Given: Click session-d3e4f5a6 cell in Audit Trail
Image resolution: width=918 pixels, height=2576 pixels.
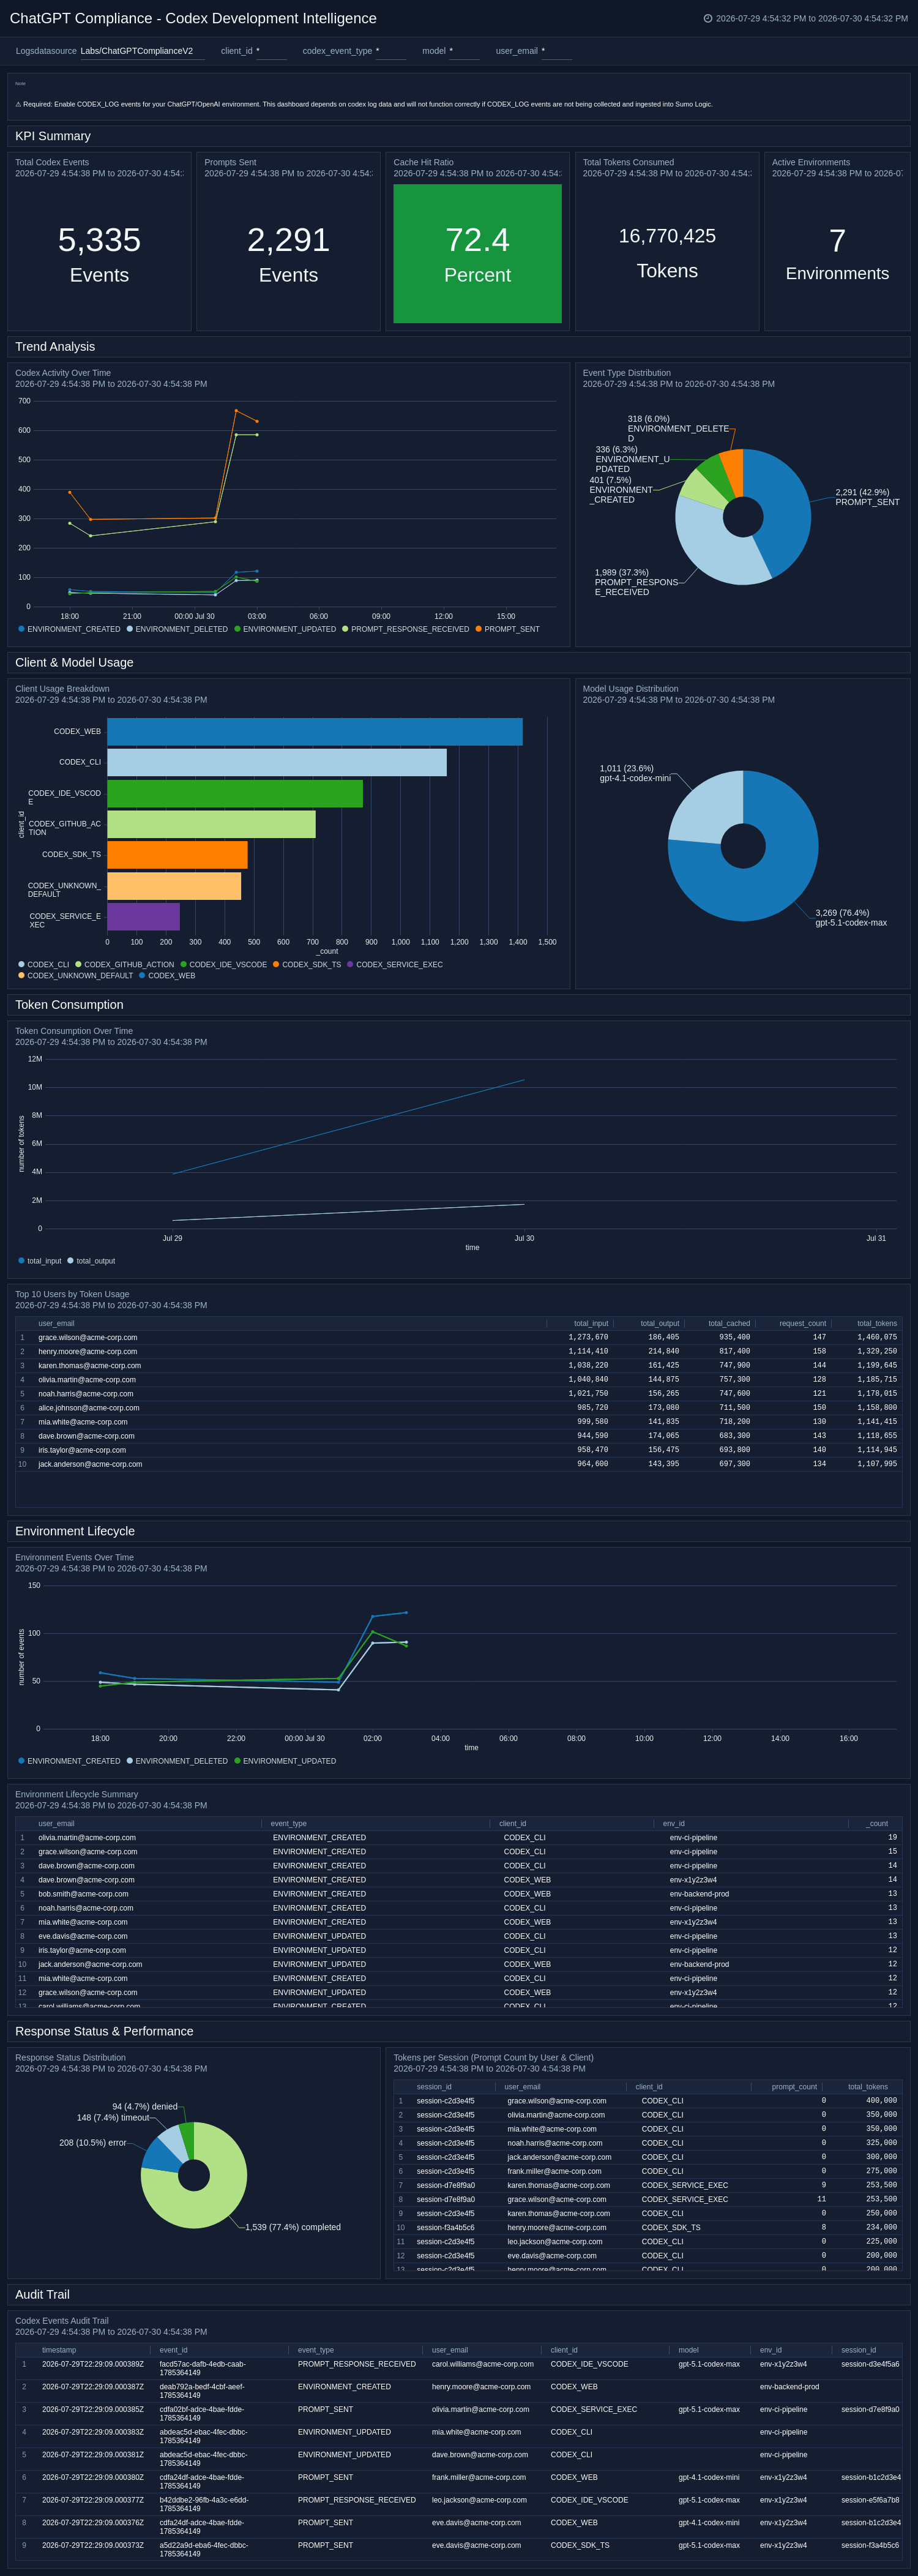Looking at the screenshot, I should 870,2364.
